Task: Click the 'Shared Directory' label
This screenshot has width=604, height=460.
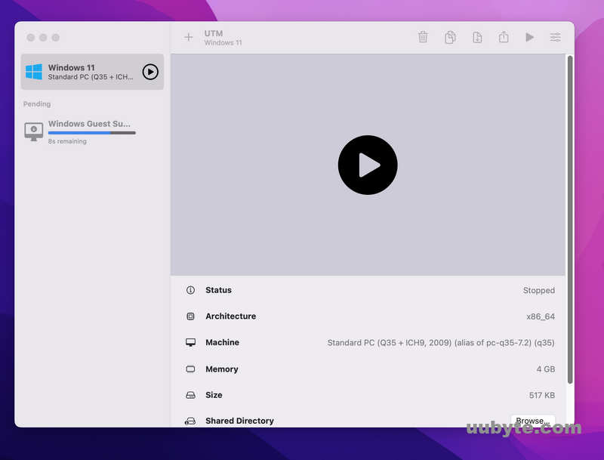Action: coord(239,421)
